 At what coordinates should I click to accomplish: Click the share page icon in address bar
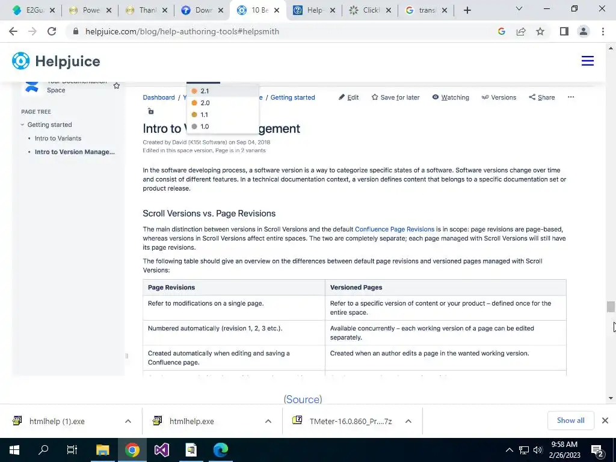pos(521,31)
